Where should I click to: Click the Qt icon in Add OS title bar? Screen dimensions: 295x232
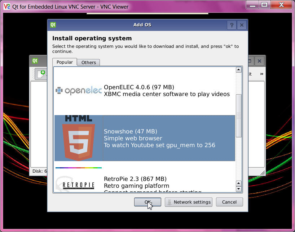coord(53,25)
